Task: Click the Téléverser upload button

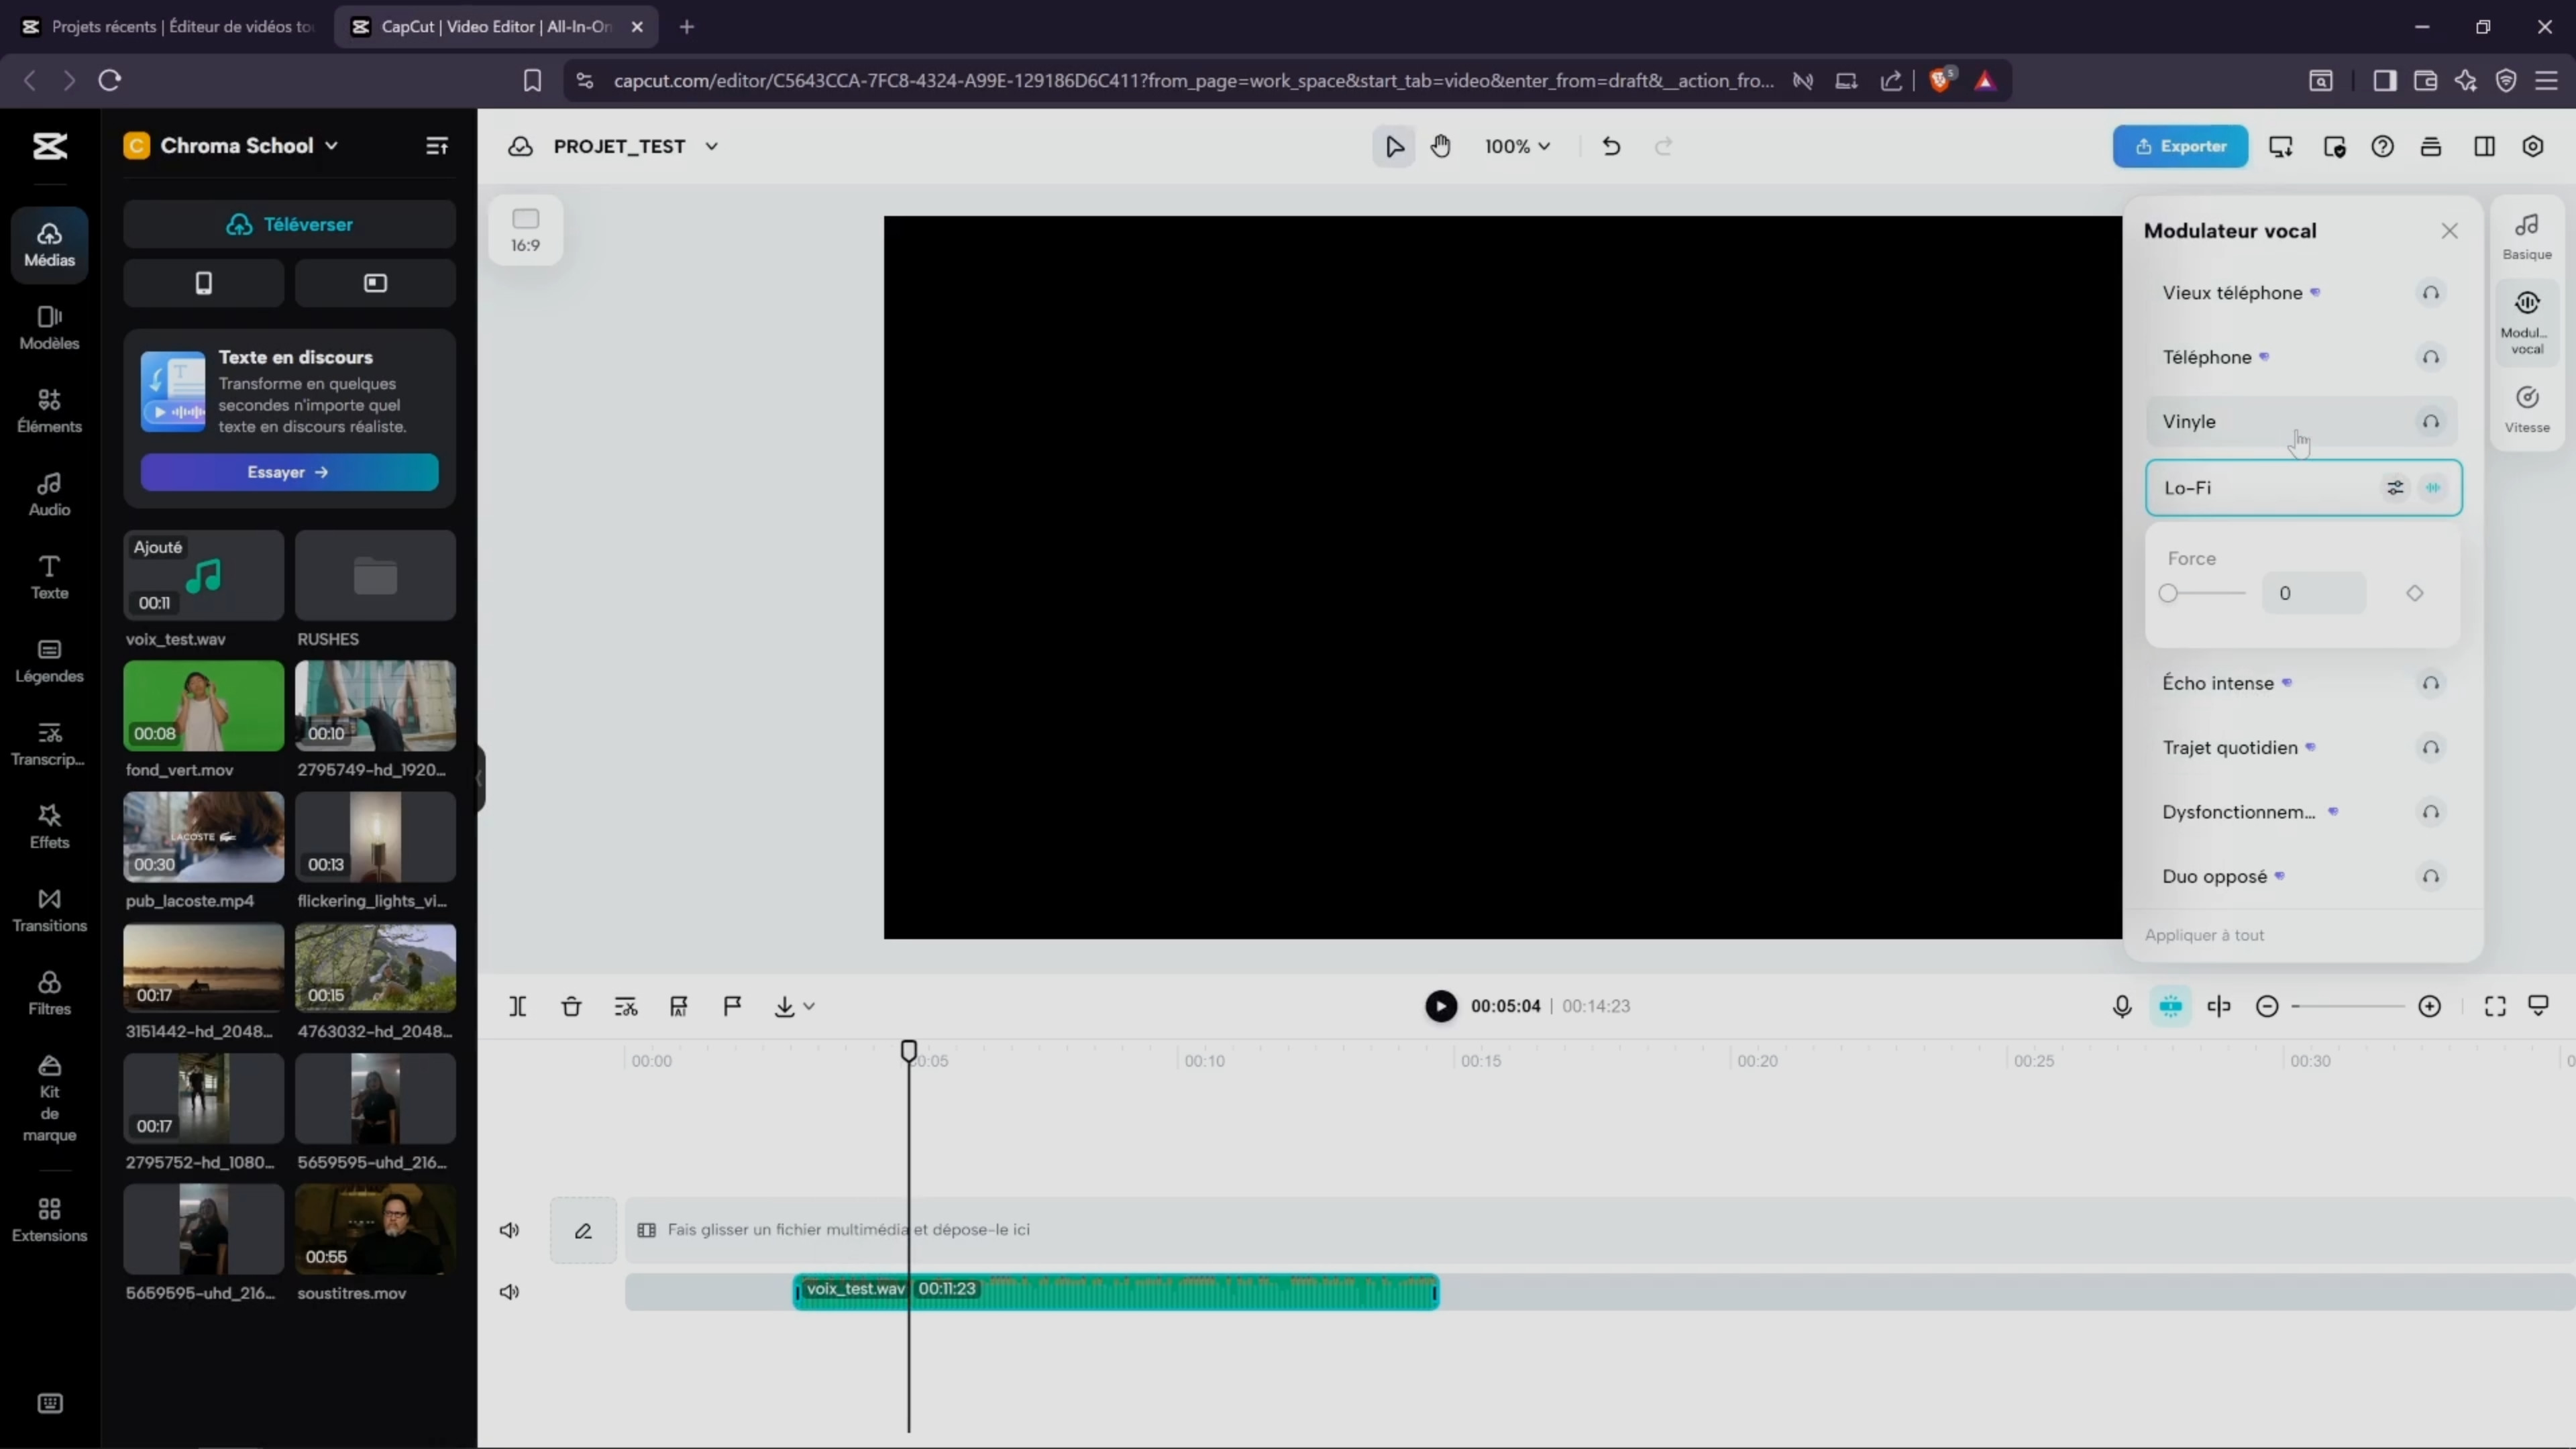Action: click(289, 224)
